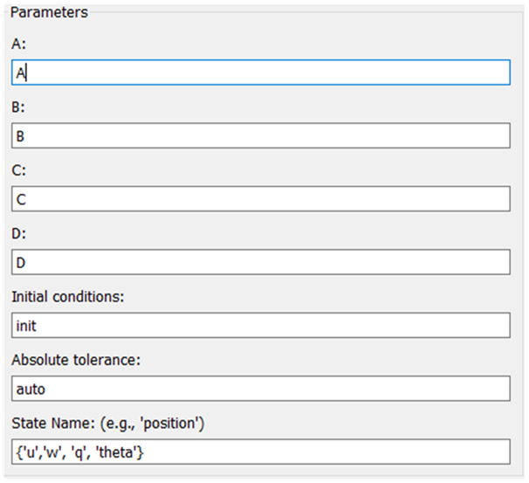
Task: Click the Parameters group heading
Action: [x=49, y=12]
